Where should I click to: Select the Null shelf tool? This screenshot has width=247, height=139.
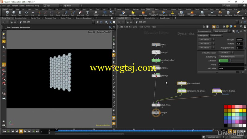coord(39,13)
